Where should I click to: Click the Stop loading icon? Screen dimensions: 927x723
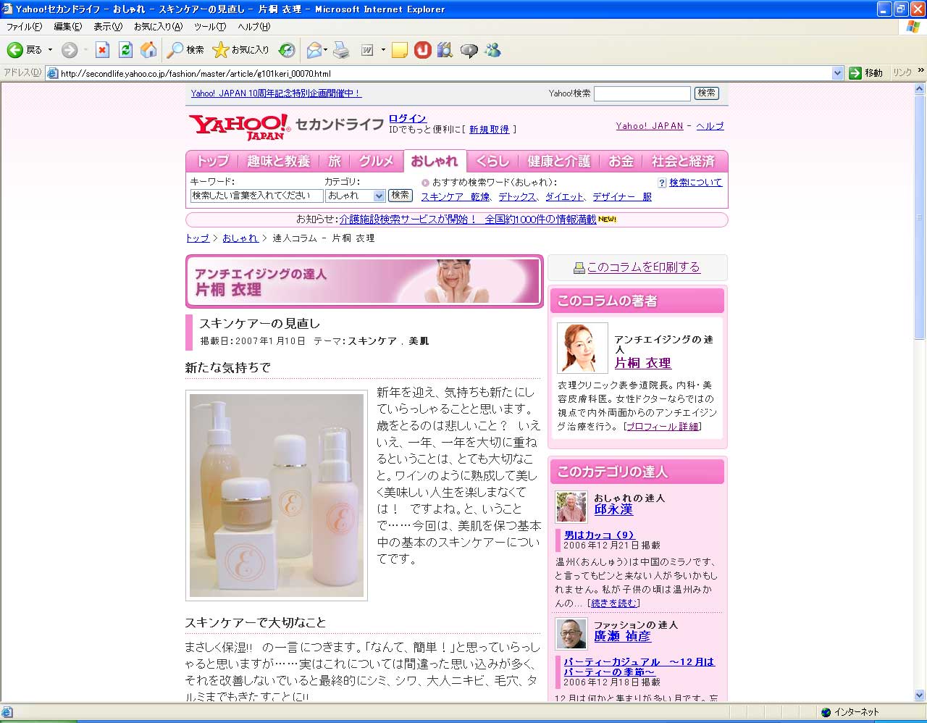[102, 50]
